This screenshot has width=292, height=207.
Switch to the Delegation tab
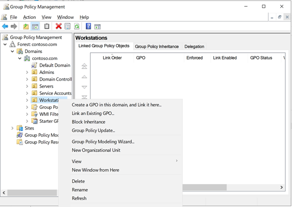(x=194, y=46)
